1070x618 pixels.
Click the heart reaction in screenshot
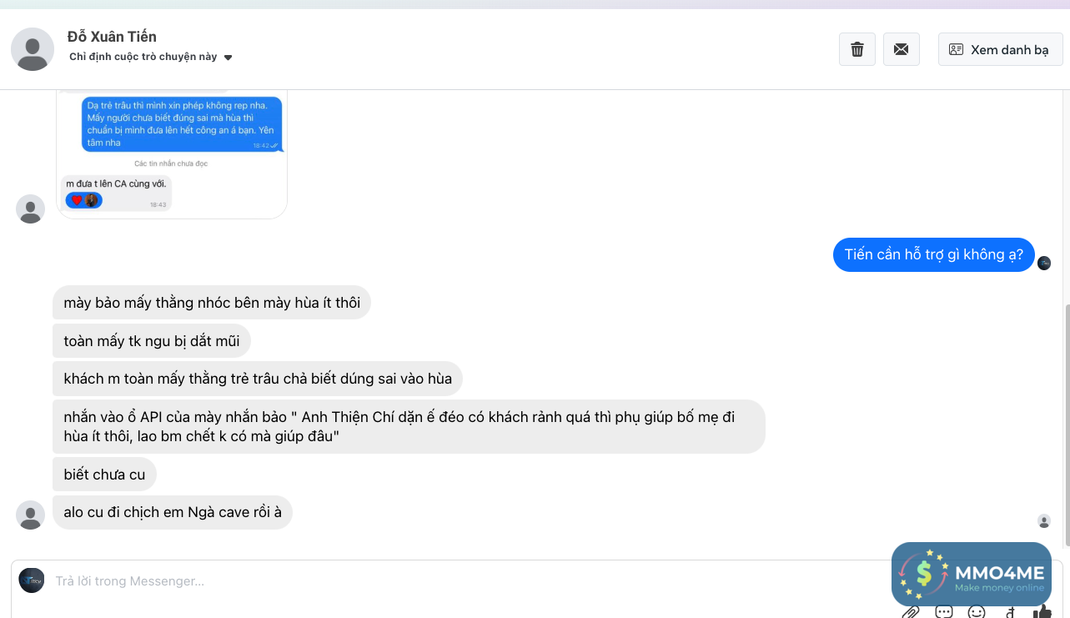point(77,200)
